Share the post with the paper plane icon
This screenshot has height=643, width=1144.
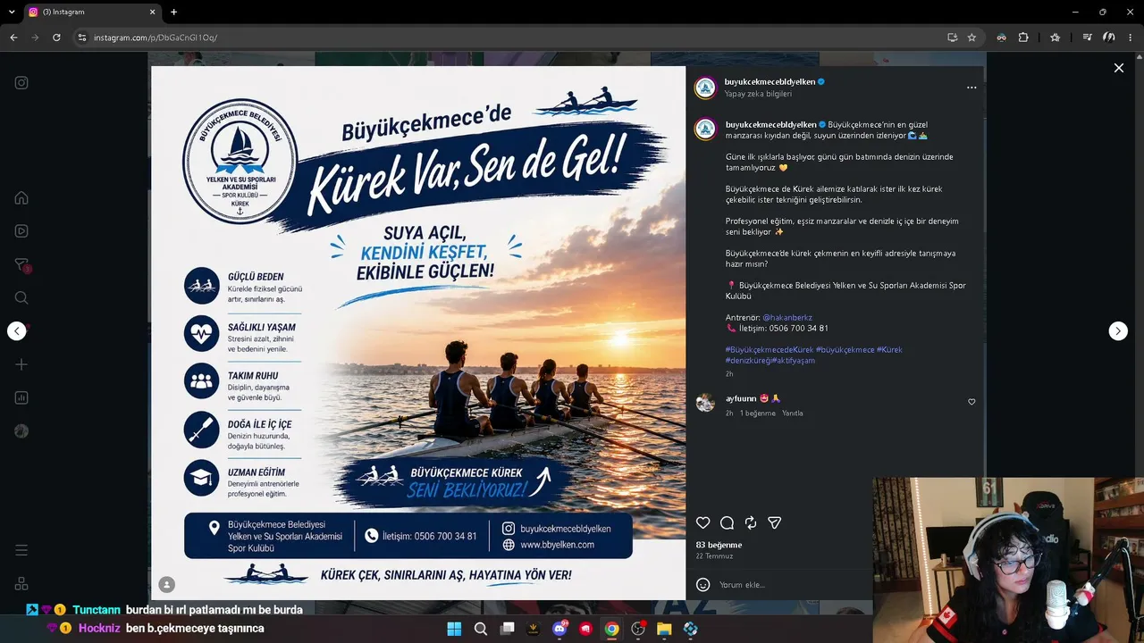[775, 523]
